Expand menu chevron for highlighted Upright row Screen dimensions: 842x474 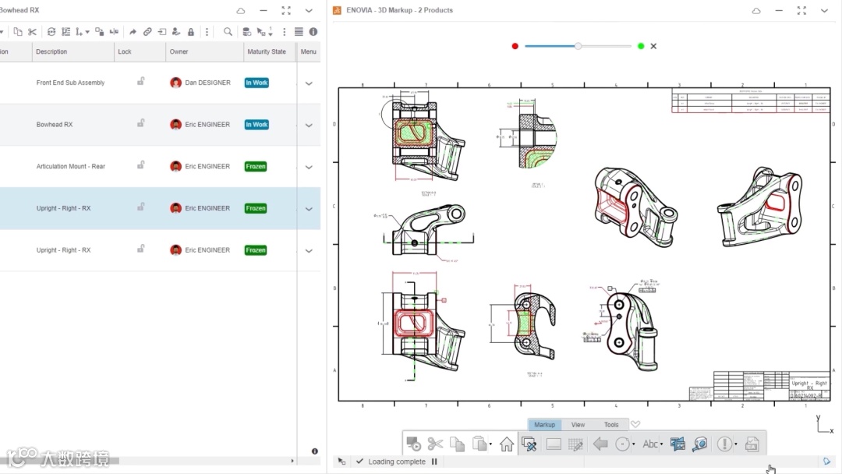point(309,210)
